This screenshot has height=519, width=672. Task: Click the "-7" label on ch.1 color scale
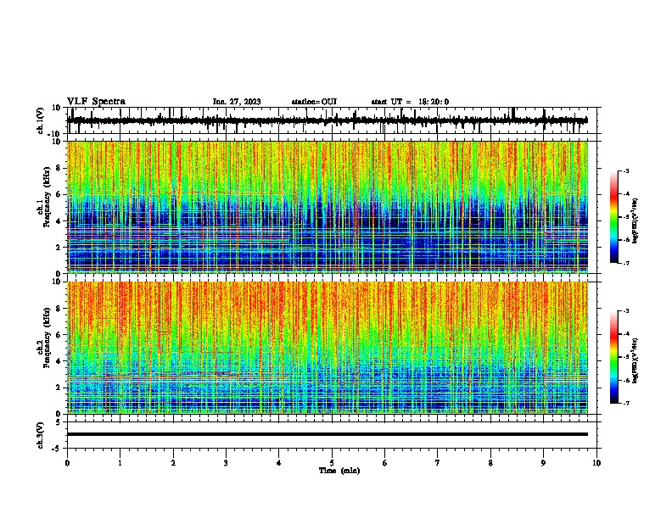point(625,263)
